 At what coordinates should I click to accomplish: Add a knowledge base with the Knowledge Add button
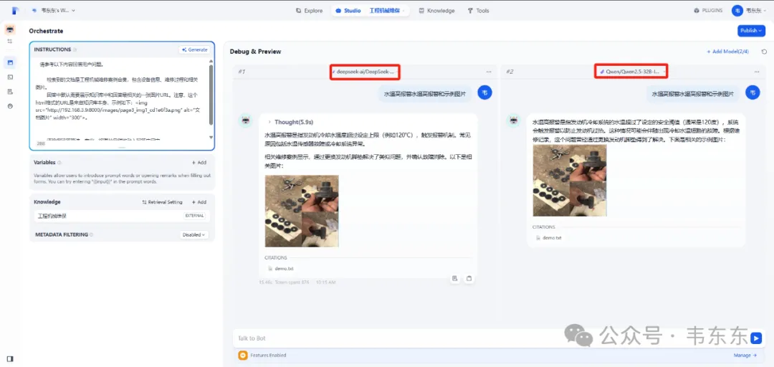tap(199, 202)
